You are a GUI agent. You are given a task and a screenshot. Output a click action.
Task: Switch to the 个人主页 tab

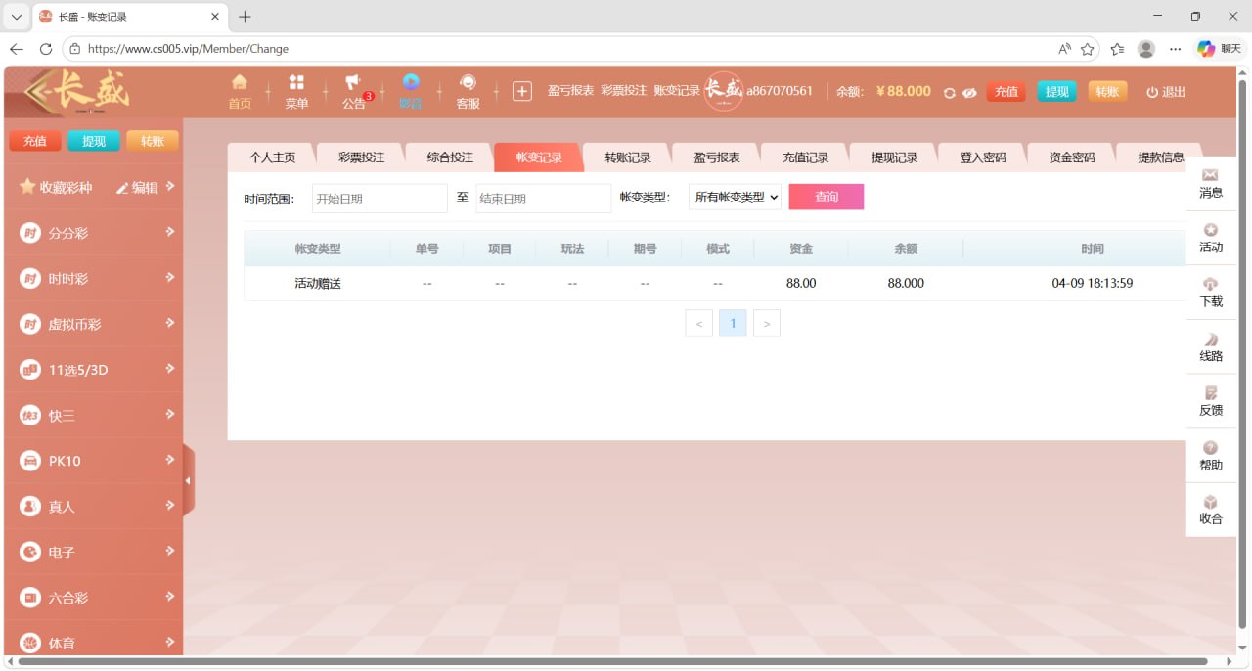pyautogui.click(x=272, y=157)
